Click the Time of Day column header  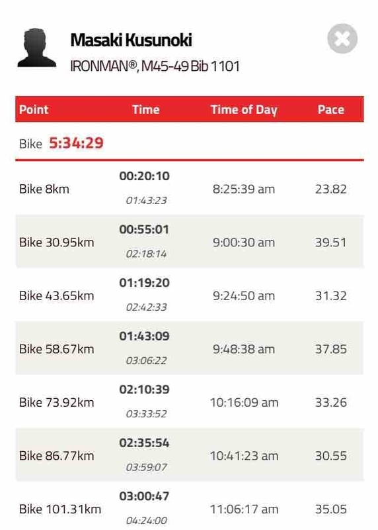(x=244, y=109)
